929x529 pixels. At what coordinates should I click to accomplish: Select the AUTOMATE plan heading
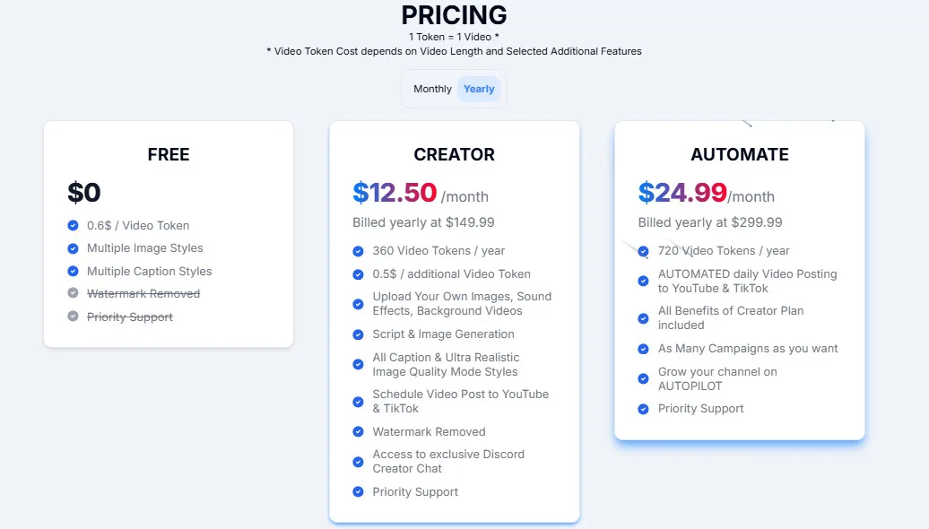point(739,154)
